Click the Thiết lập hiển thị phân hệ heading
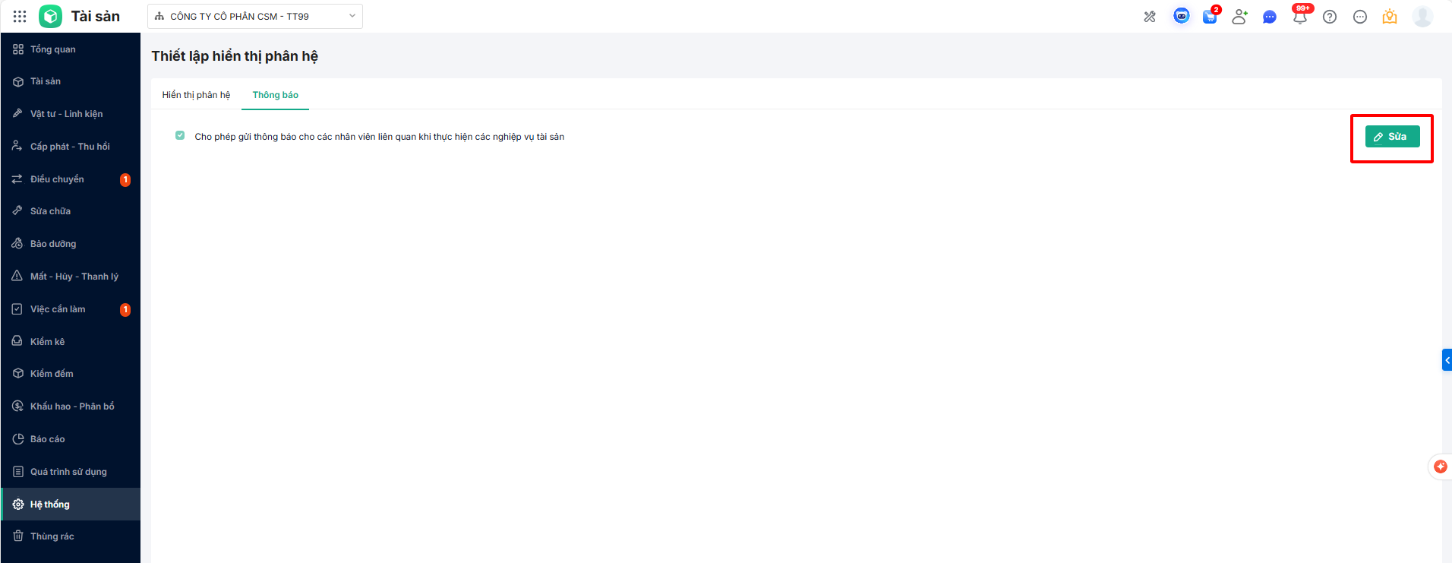Viewport: 1452px width, 563px height. click(x=235, y=56)
